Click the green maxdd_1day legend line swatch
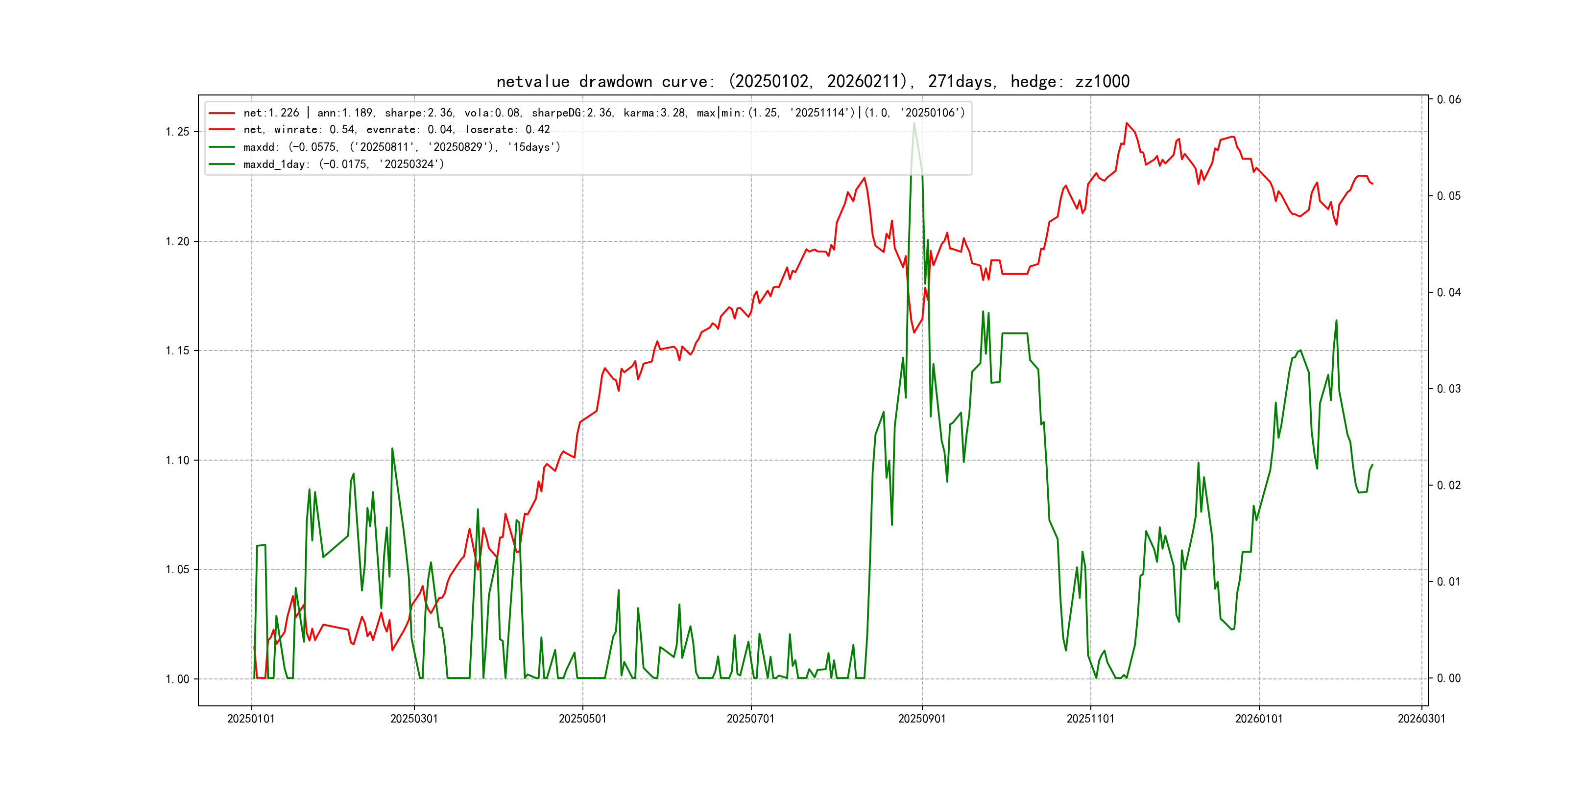The width and height of the screenshot is (1587, 793). 222,164
